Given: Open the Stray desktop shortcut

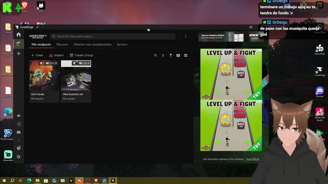Looking at the screenshot, I should (x=41, y=7).
